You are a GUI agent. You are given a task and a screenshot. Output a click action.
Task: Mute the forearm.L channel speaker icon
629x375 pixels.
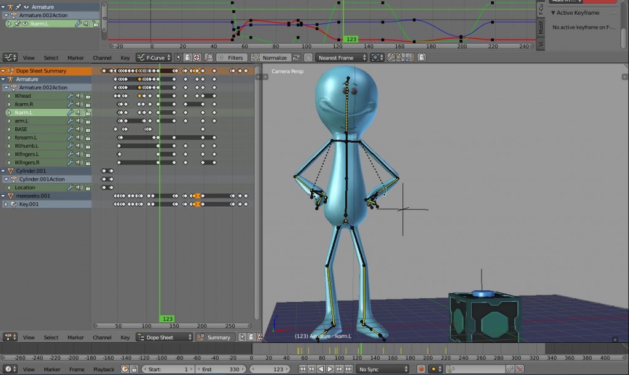[x=79, y=138]
